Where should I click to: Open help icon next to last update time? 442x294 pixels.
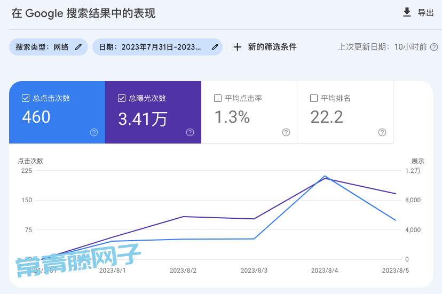[434, 47]
